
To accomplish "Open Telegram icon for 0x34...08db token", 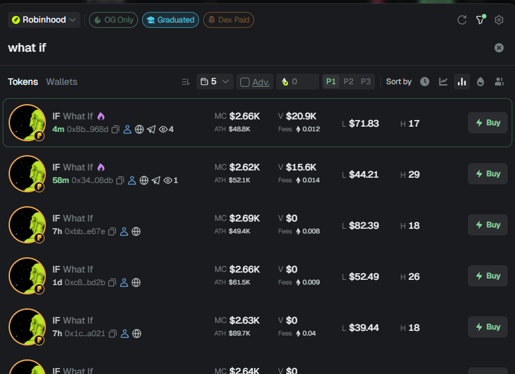I will (x=156, y=180).
